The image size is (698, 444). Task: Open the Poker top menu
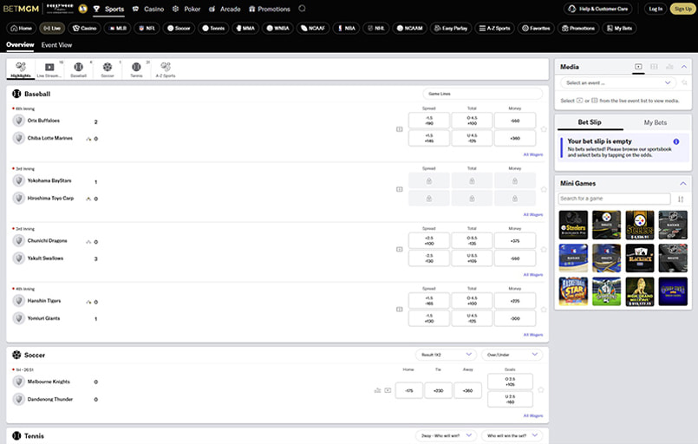click(x=186, y=9)
